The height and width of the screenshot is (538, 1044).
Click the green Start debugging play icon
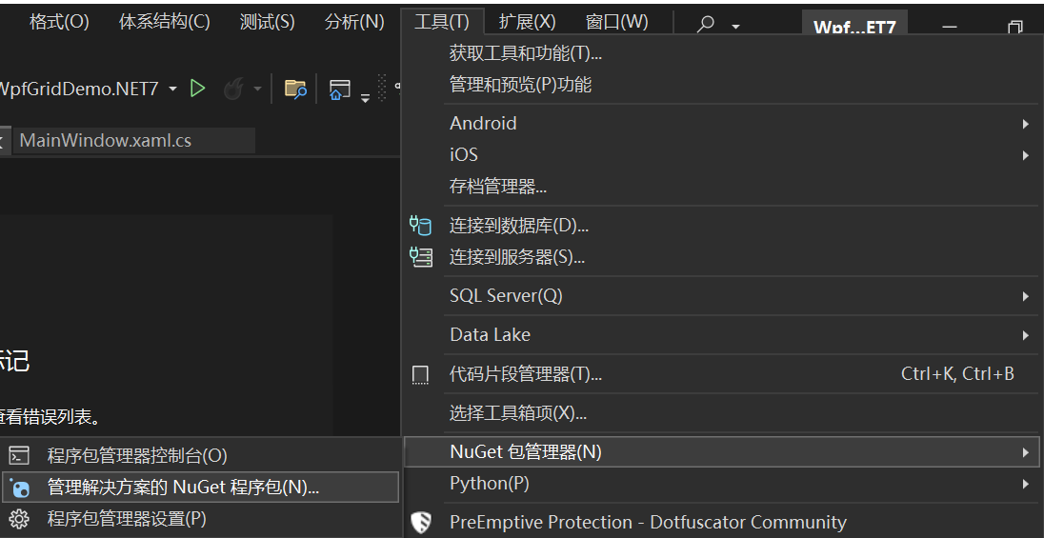(198, 89)
